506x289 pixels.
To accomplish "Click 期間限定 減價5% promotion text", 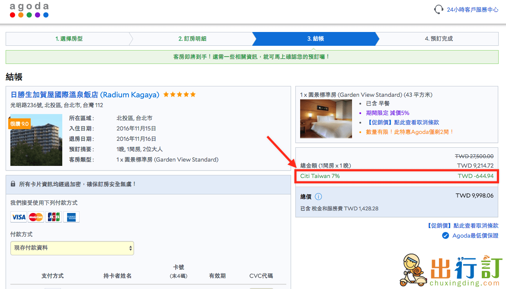I will (387, 113).
